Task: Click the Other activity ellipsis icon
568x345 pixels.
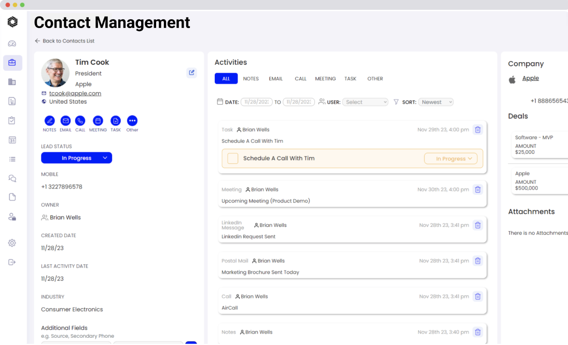Action: (132, 121)
